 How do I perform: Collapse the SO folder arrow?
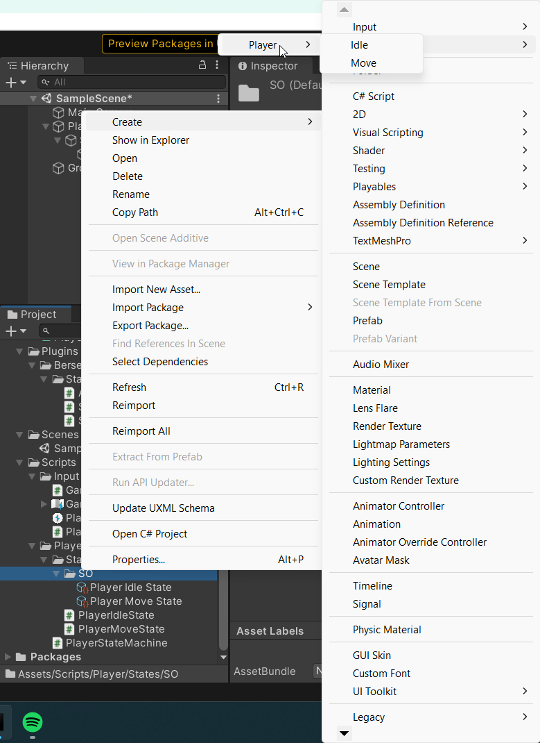[56, 574]
